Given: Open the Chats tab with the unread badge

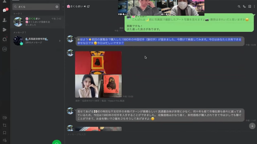Looking at the screenshot, I should point(5,10).
